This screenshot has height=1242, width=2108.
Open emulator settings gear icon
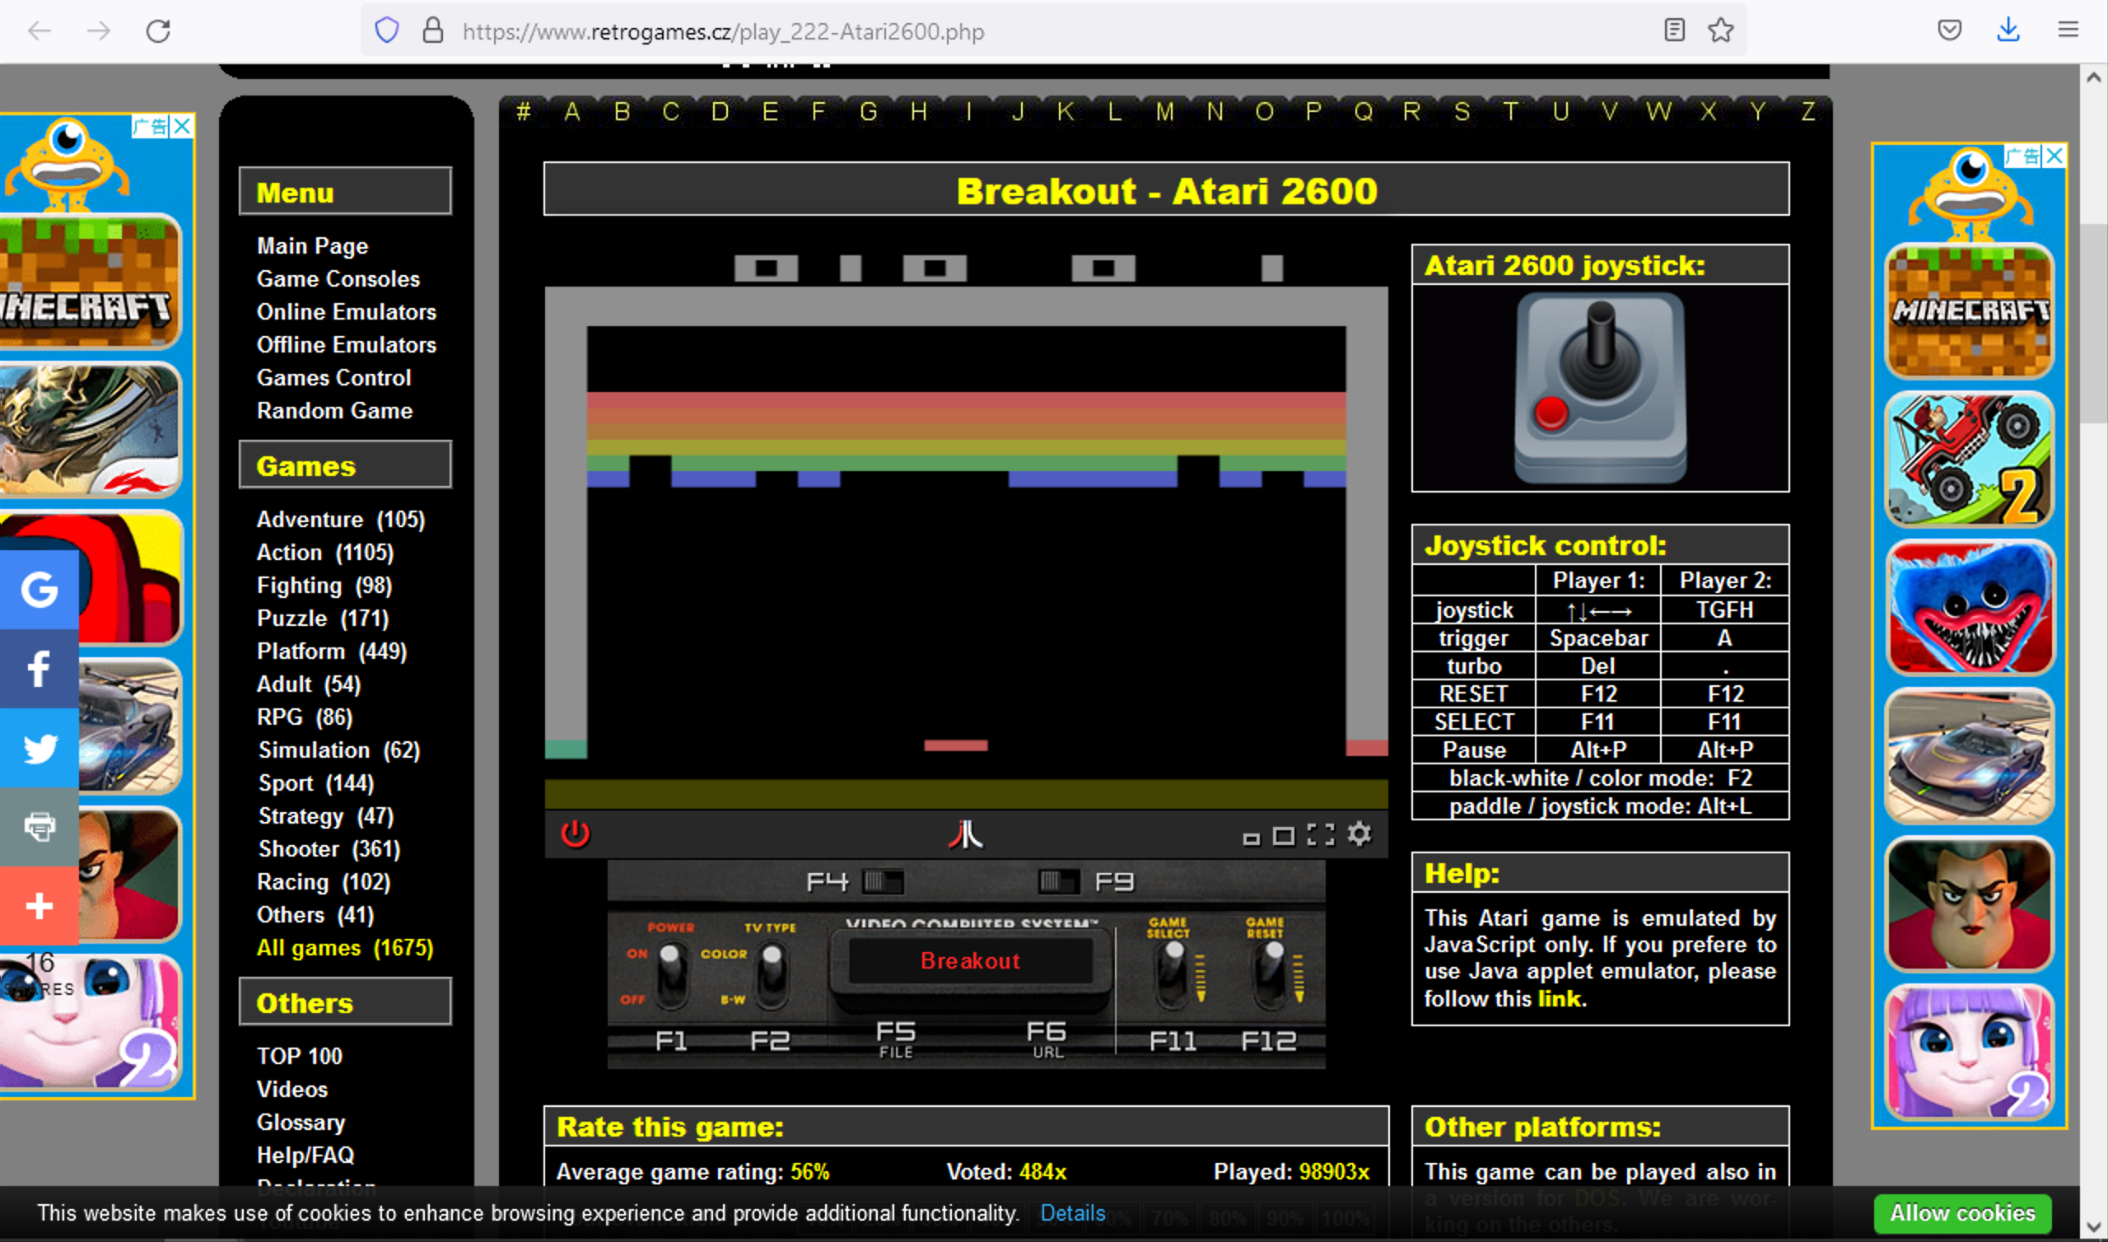1359,833
